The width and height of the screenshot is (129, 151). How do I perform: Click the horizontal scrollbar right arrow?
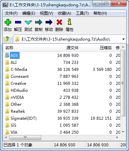pyautogui.click(x=117, y=138)
